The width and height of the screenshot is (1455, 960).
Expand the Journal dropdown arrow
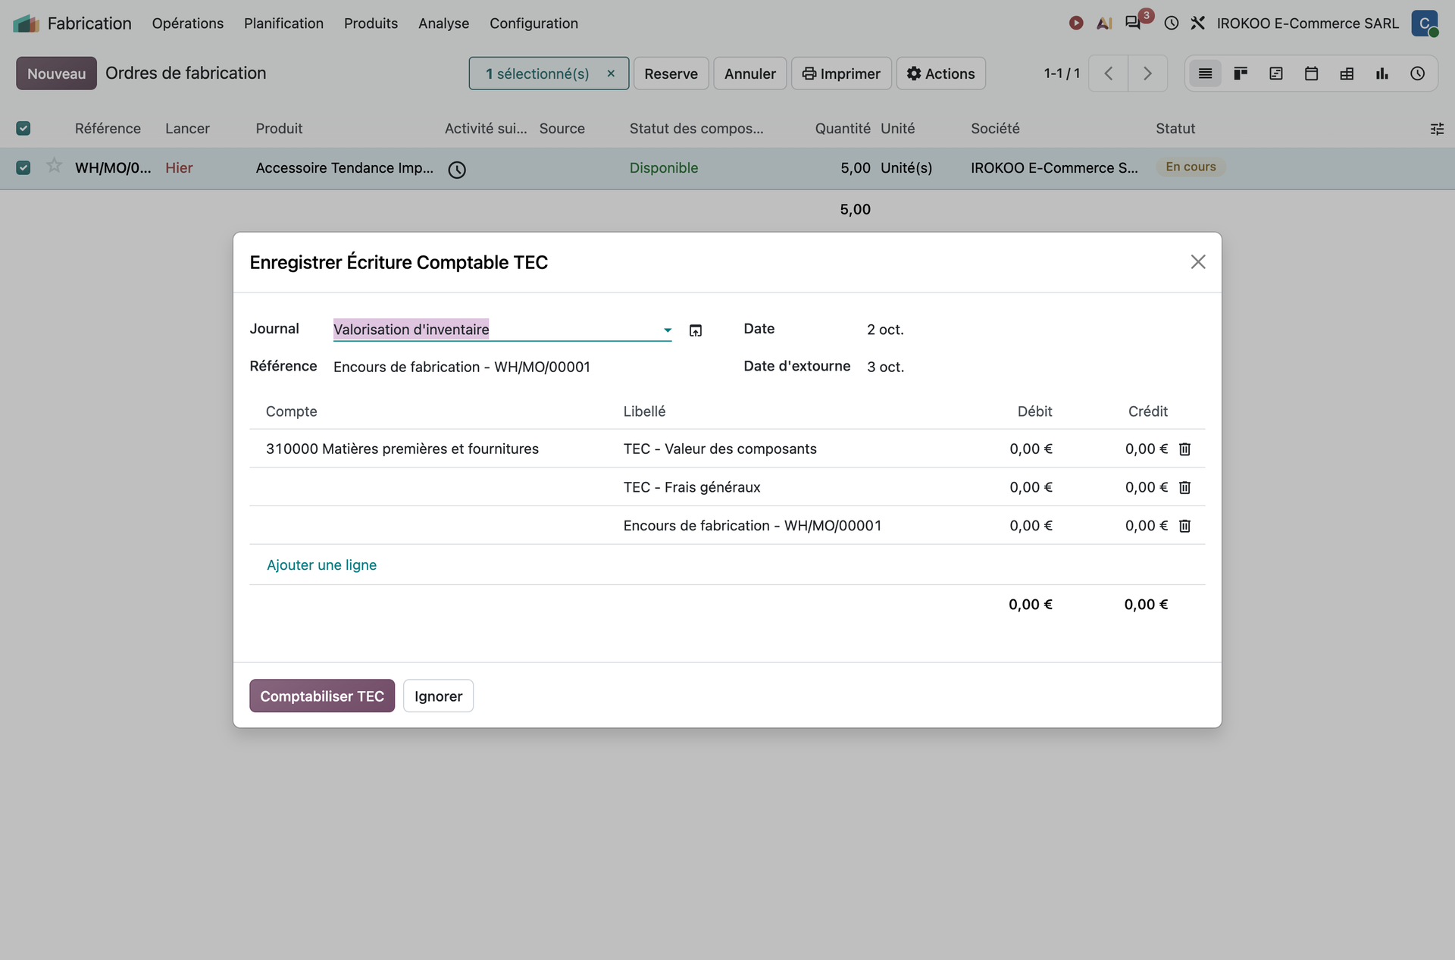[x=668, y=330]
